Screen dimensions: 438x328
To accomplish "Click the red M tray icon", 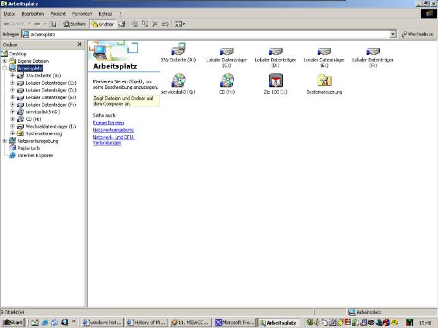I will pyautogui.click(x=410, y=322).
